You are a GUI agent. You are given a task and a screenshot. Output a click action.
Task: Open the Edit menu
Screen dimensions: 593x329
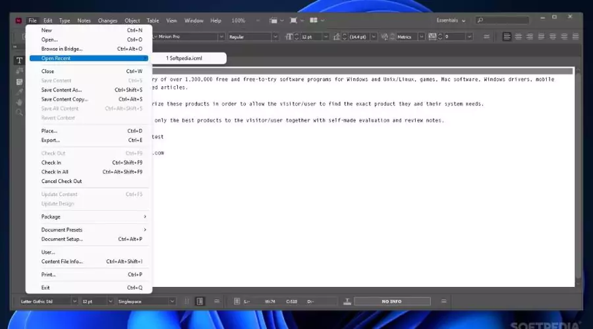point(47,20)
